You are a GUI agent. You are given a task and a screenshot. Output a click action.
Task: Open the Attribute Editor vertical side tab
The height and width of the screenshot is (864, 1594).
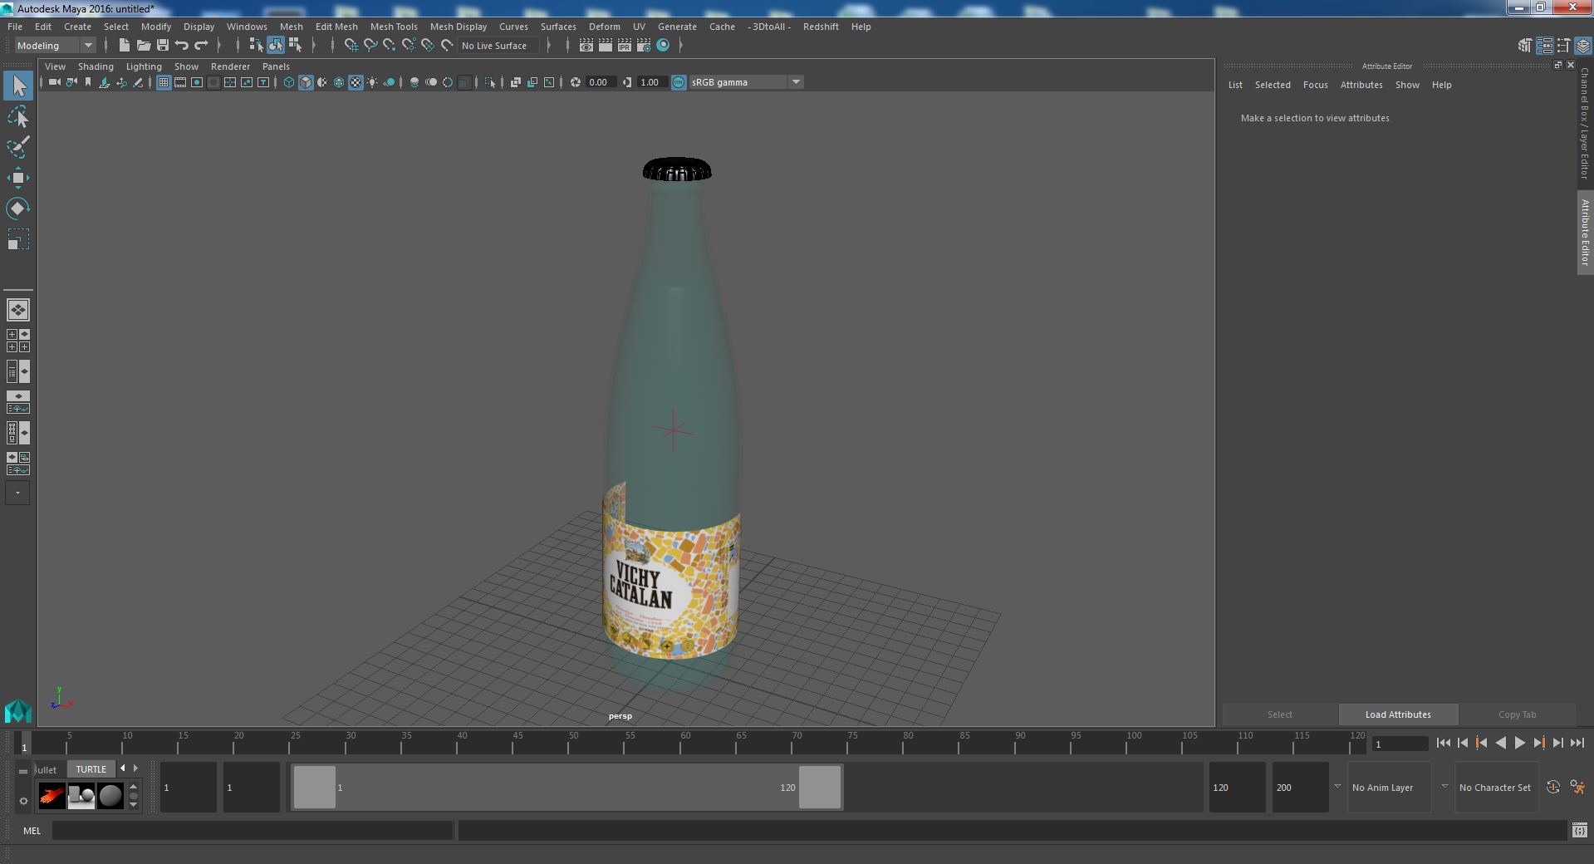pyautogui.click(x=1585, y=233)
